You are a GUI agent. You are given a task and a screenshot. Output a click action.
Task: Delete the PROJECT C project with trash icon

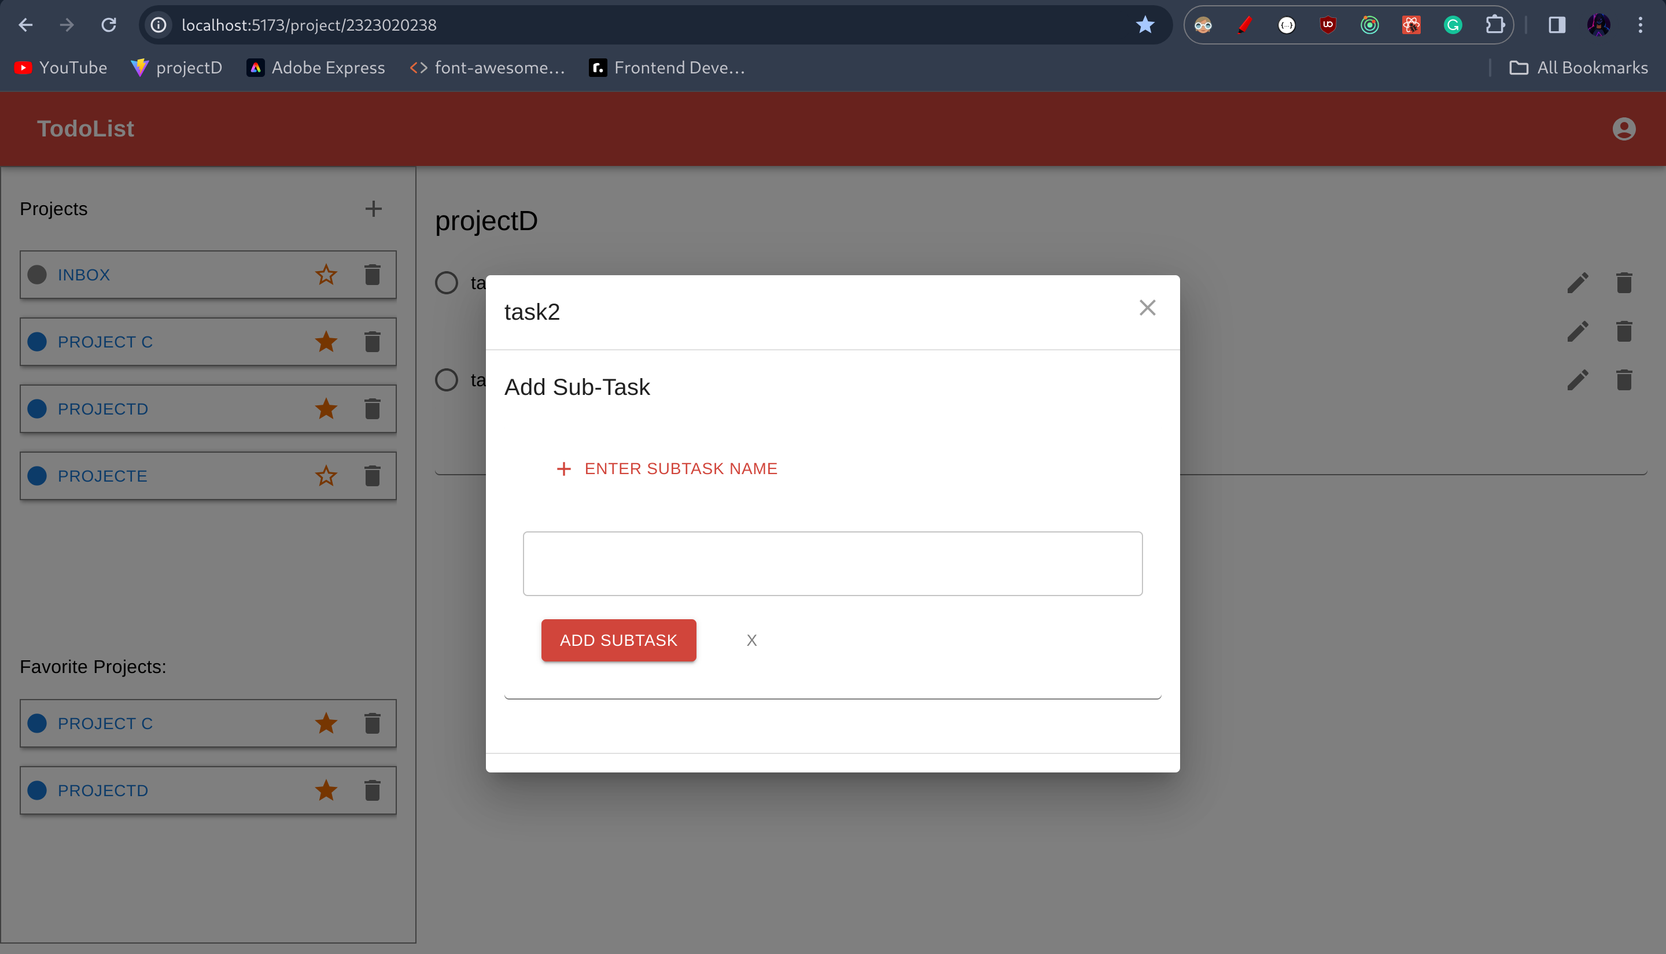[x=373, y=341]
